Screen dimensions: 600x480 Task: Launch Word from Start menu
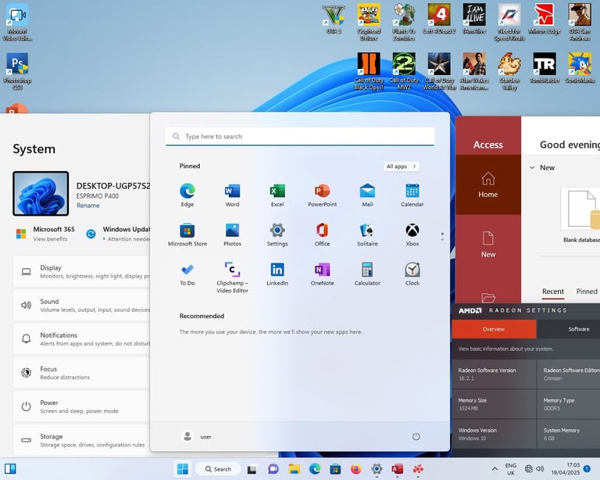(232, 195)
